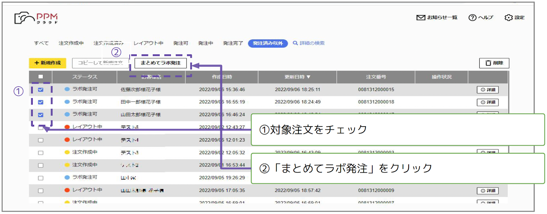The height and width of the screenshot is (214, 547).
Task: Click コピーして新規注文 button
Action: 100,63
